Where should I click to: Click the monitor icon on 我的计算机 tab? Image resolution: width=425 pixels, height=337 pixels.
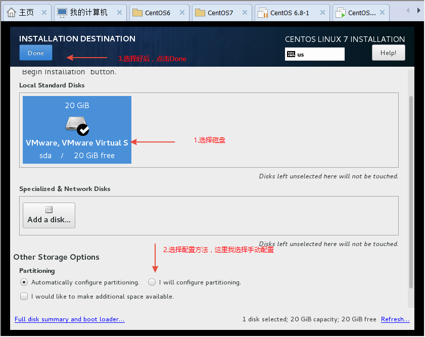click(x=62, y=13)
